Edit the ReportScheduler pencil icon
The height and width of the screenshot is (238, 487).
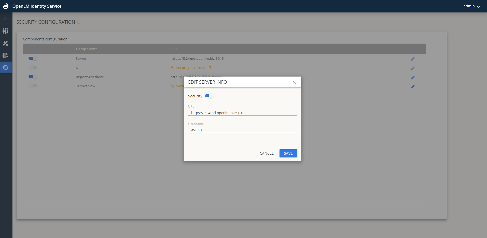[x=413, y=77]
